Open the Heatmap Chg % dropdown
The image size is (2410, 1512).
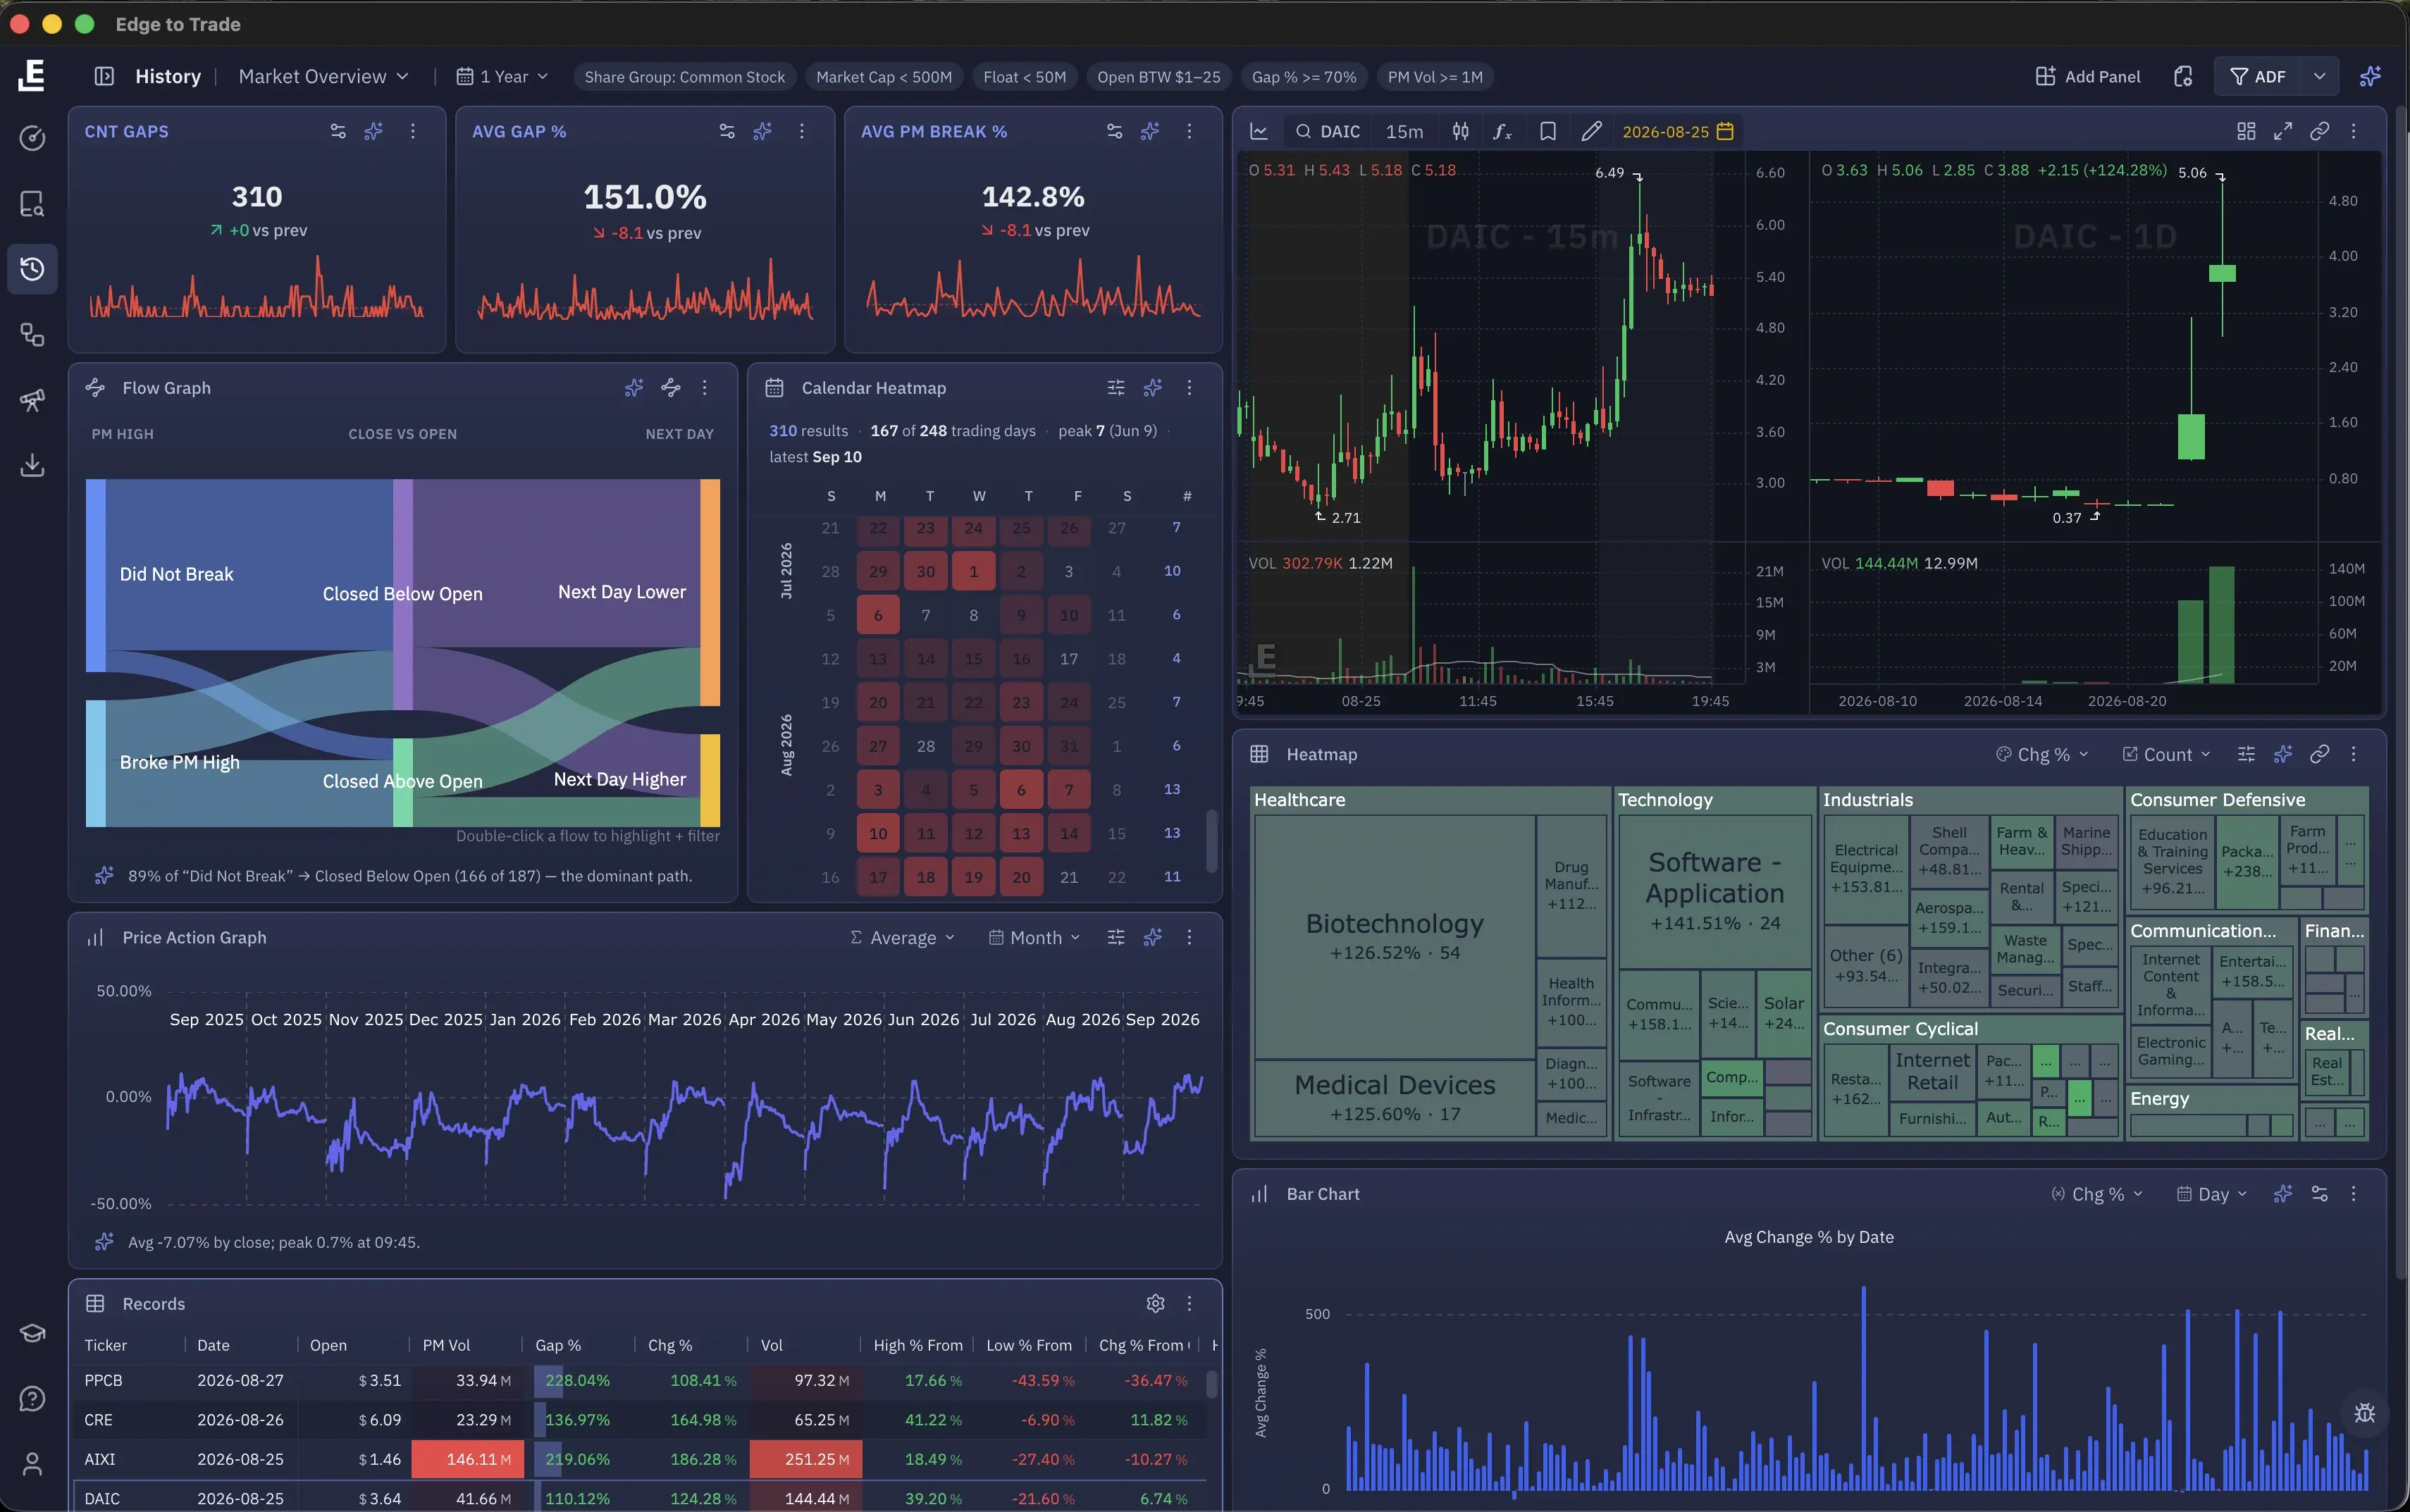click(x=2042, y=754)
